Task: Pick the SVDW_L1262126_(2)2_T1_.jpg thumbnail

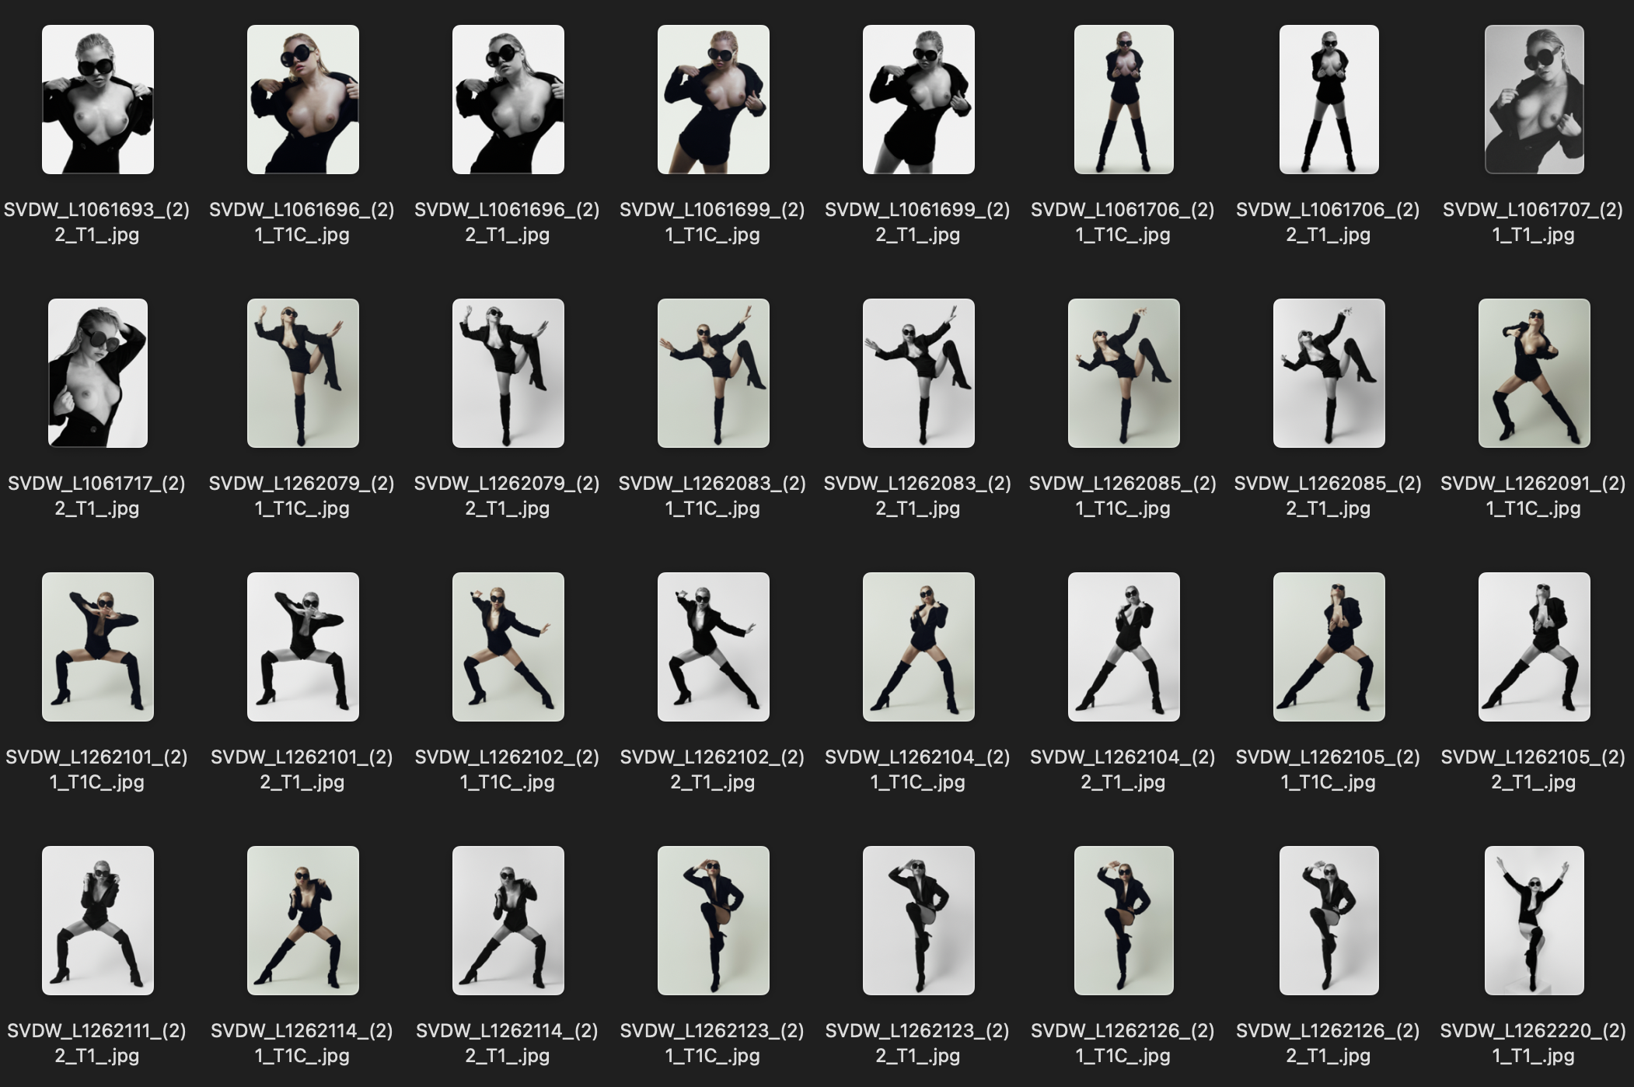Action: pos(1328,921)
